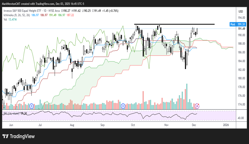The height and width of the screenshot is (144, 249).
Task: Click the tallest teal volume bar
Action: (187, 96)
